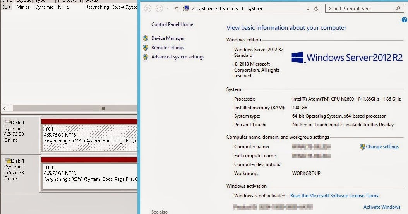Select the (C:) volume row in Disk Management

[x=69, y=7]
